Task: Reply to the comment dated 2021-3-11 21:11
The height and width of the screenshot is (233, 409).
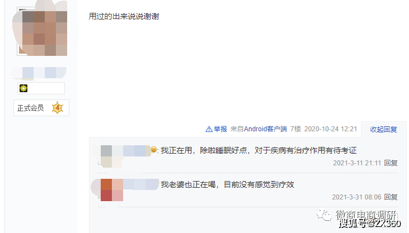Action: [391, 163]
